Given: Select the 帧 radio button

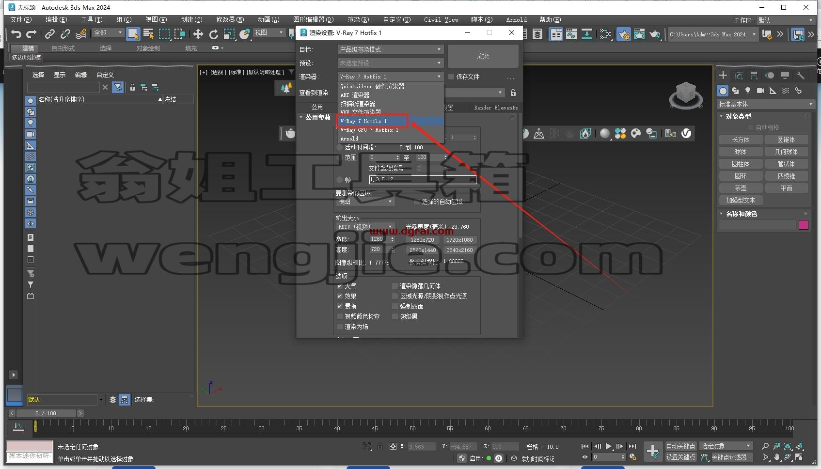Looking at the screenshot, I should [340, 179].
